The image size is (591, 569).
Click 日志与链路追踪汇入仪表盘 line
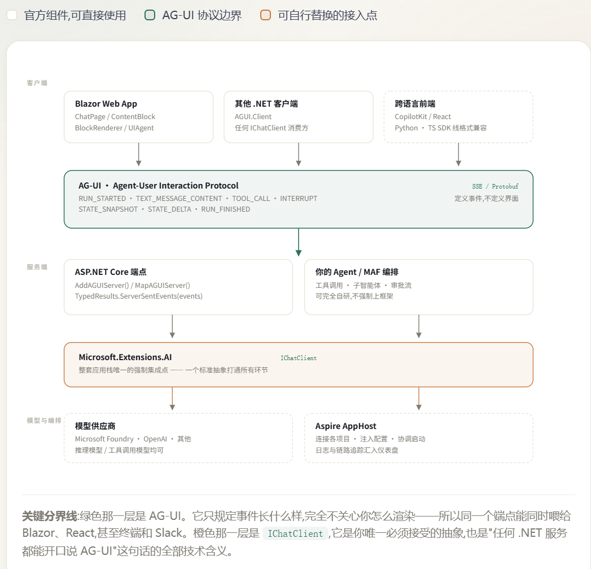click(x=357, y=450)
